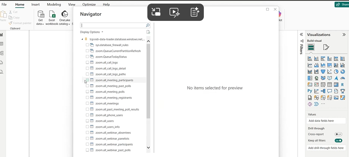This screenshot has height=157, width=349.
Task: Open the Format visual tab icon
Action: click(326, 47)
